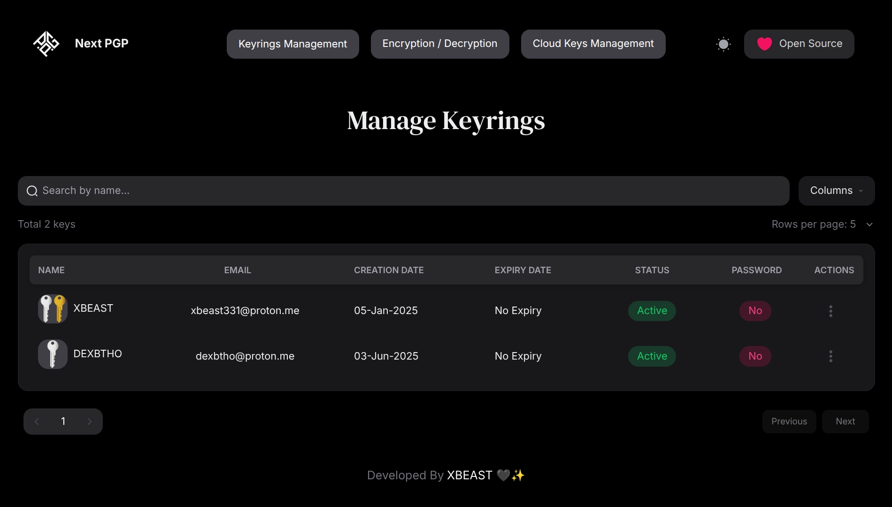
Task: Click DEXBTHO single-key avatar icon
Action: click(53, 354)
